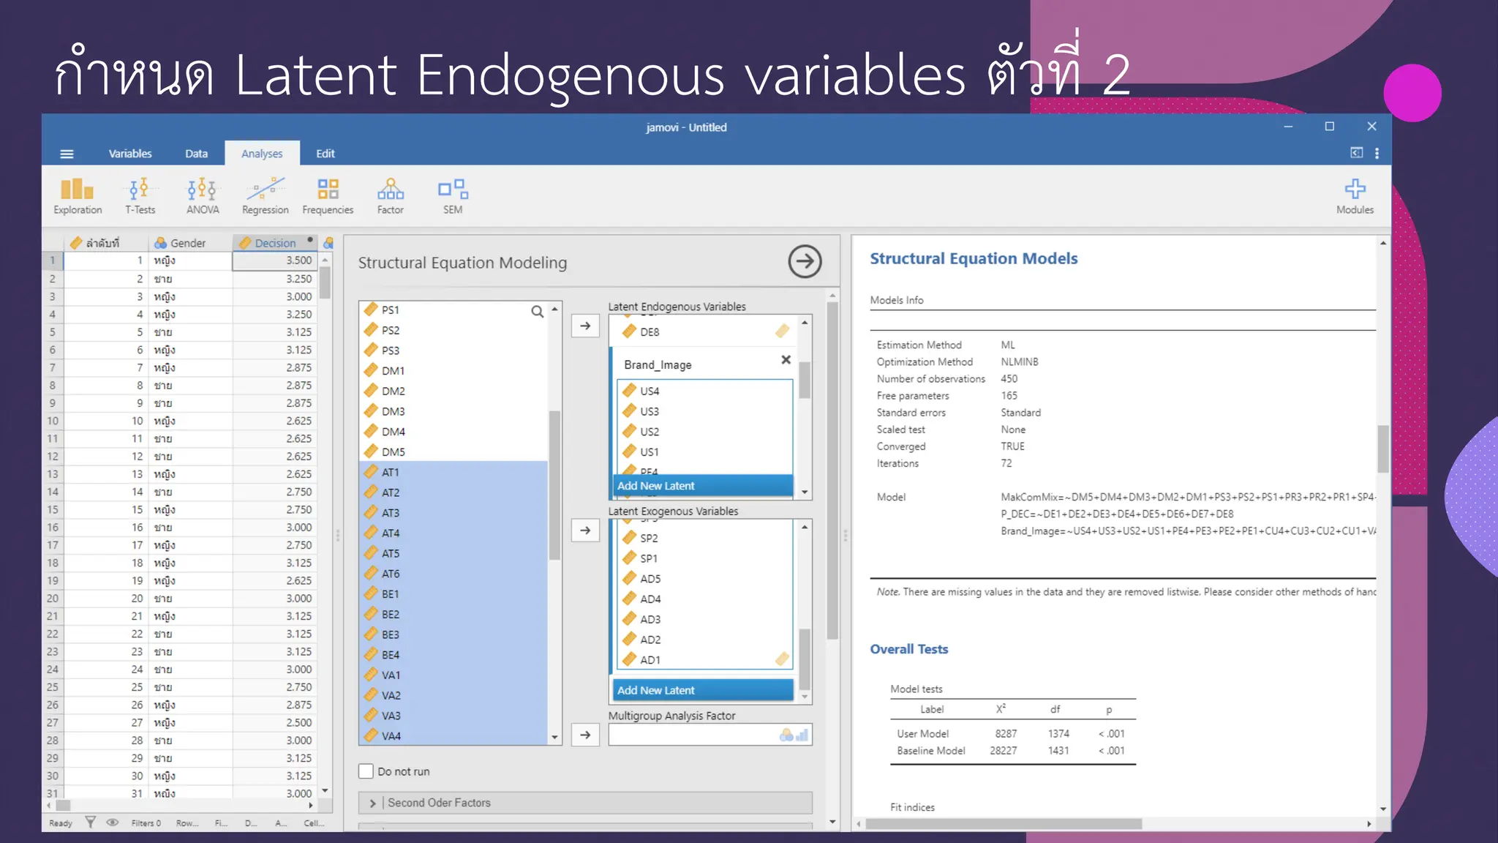Click the results panel horizontal scrollbar
The image size is (1498, 843).
[1004, 824]
